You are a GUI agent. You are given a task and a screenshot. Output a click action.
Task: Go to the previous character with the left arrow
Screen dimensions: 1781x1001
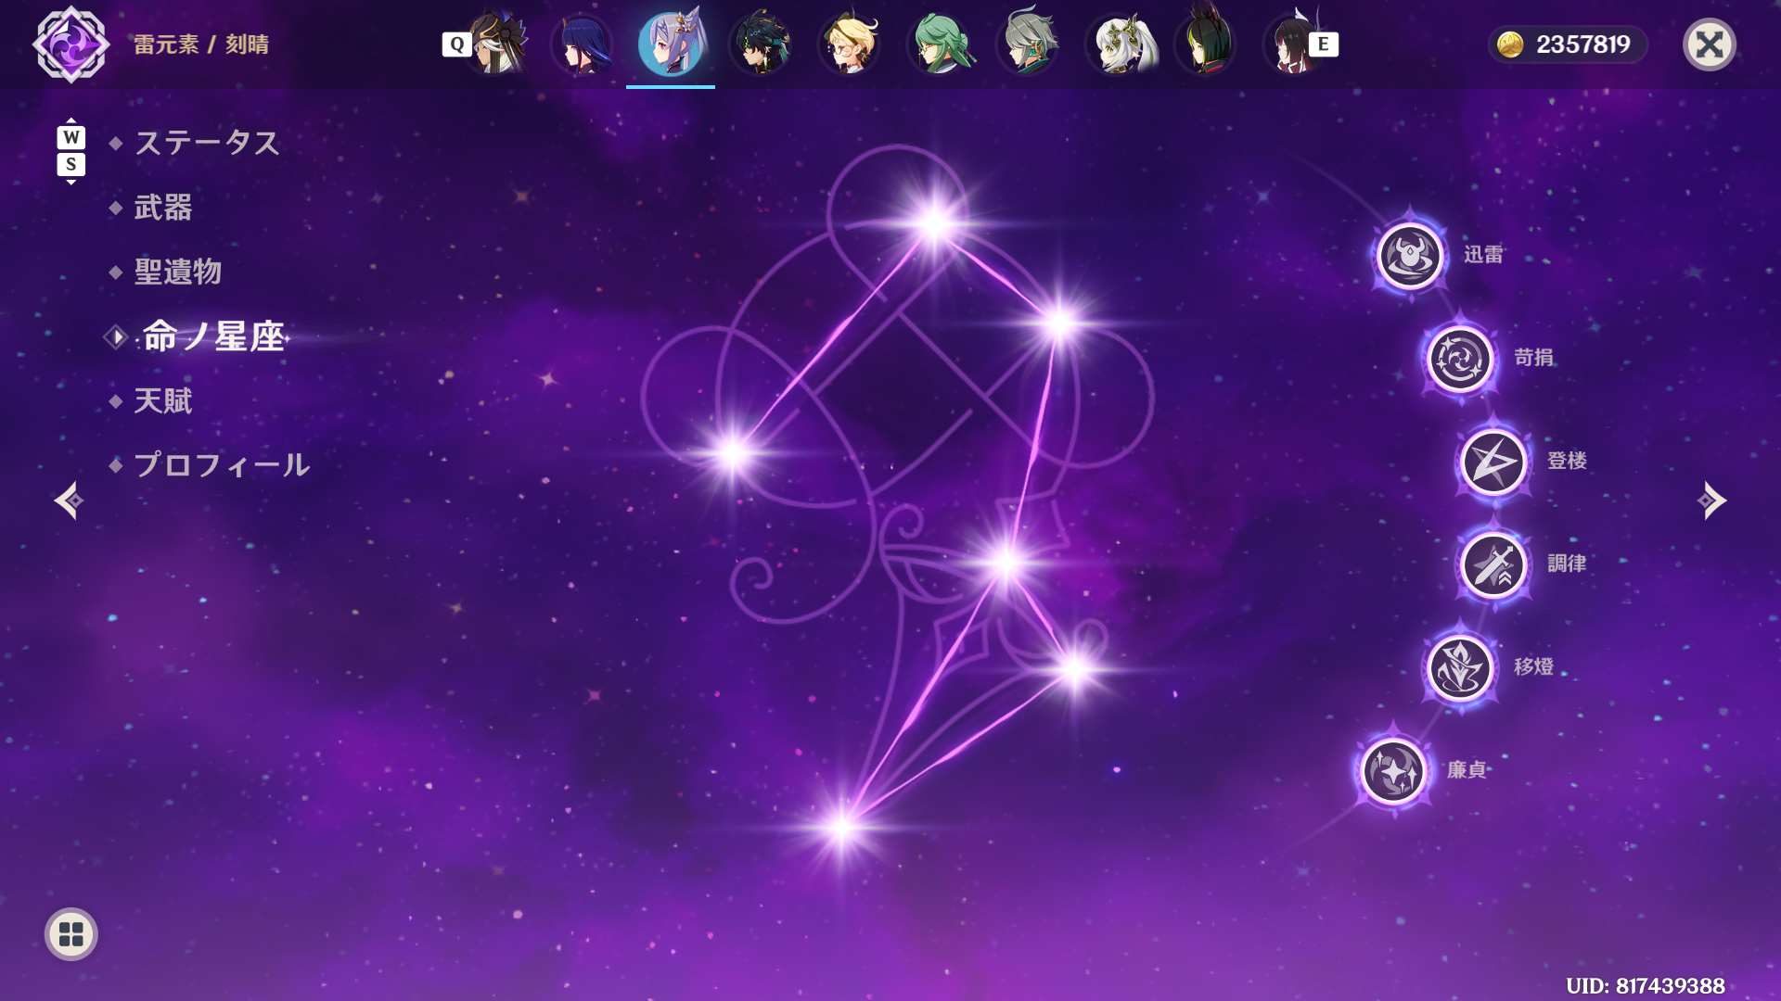pyautogui.click(x=69, y=500)
